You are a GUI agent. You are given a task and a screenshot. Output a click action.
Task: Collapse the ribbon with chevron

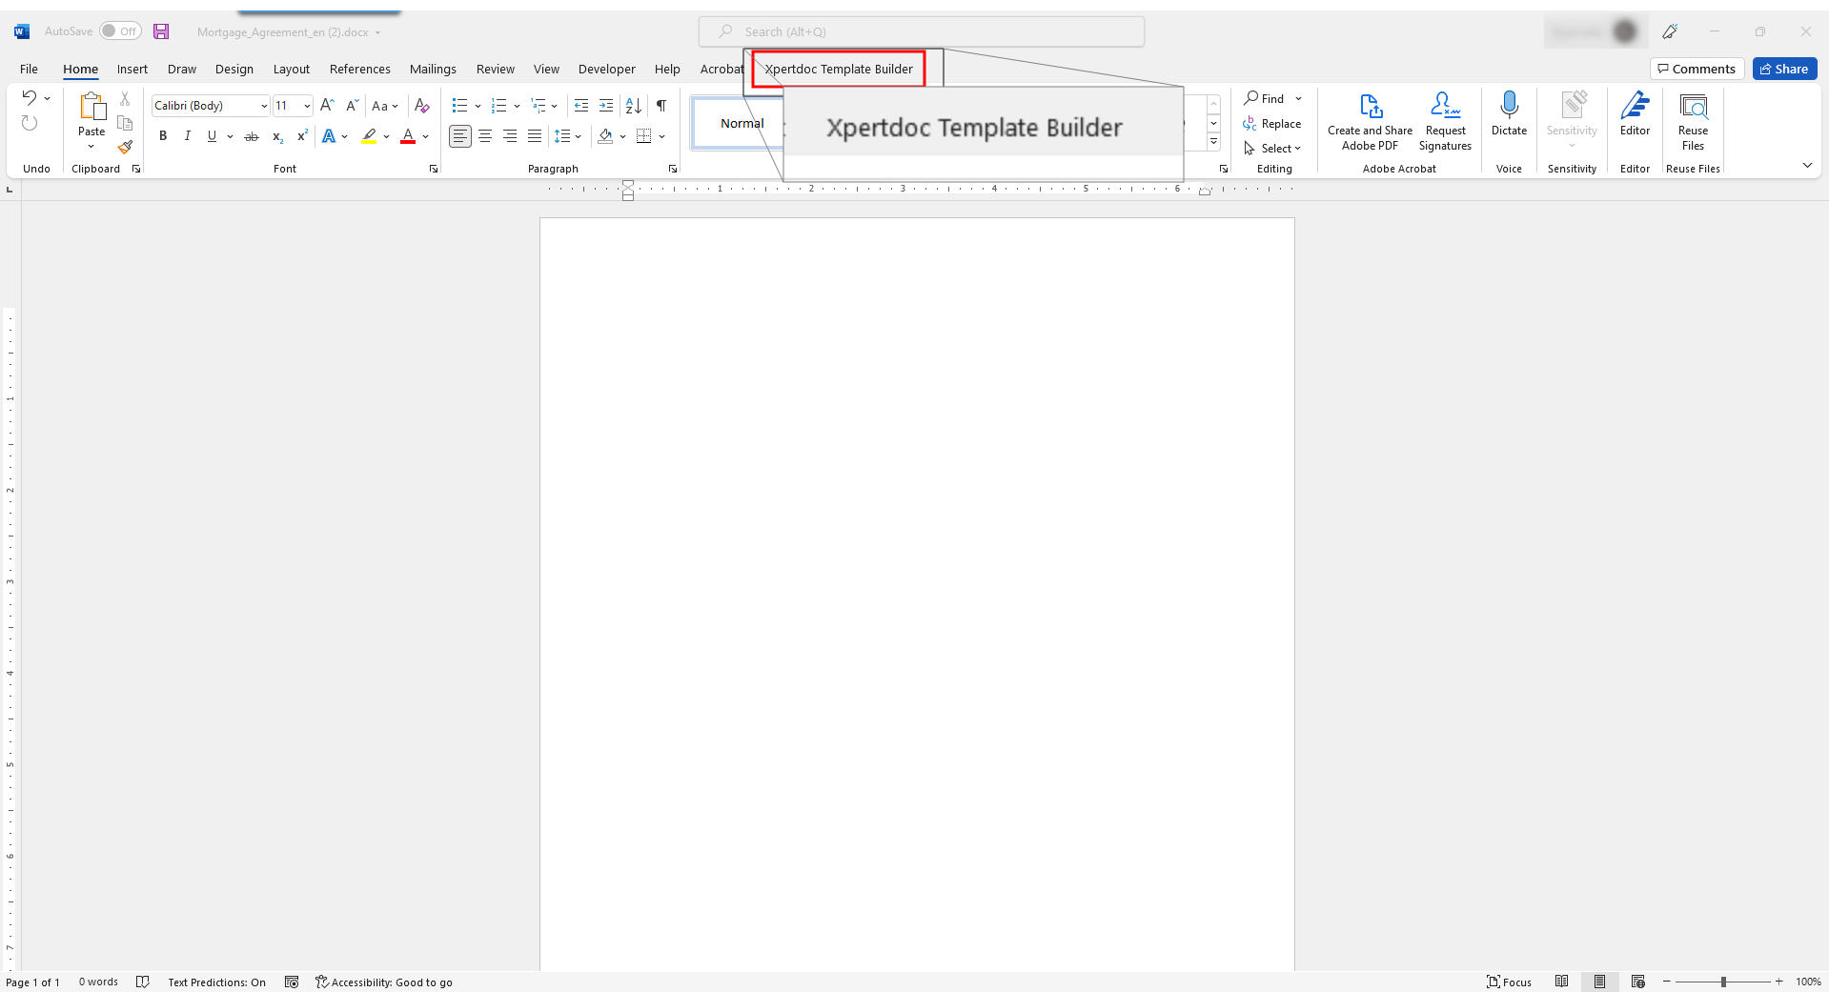point(1807,166)
